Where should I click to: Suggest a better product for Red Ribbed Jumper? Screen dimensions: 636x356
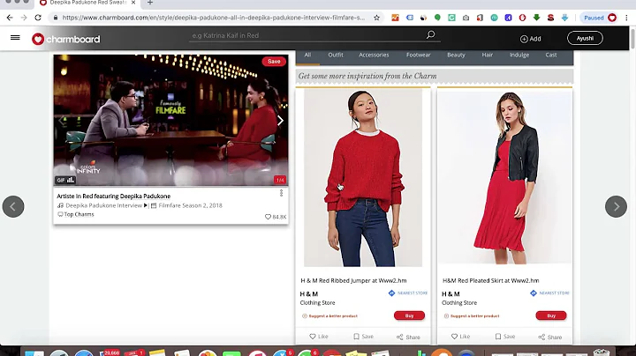(x=329, y=316)
